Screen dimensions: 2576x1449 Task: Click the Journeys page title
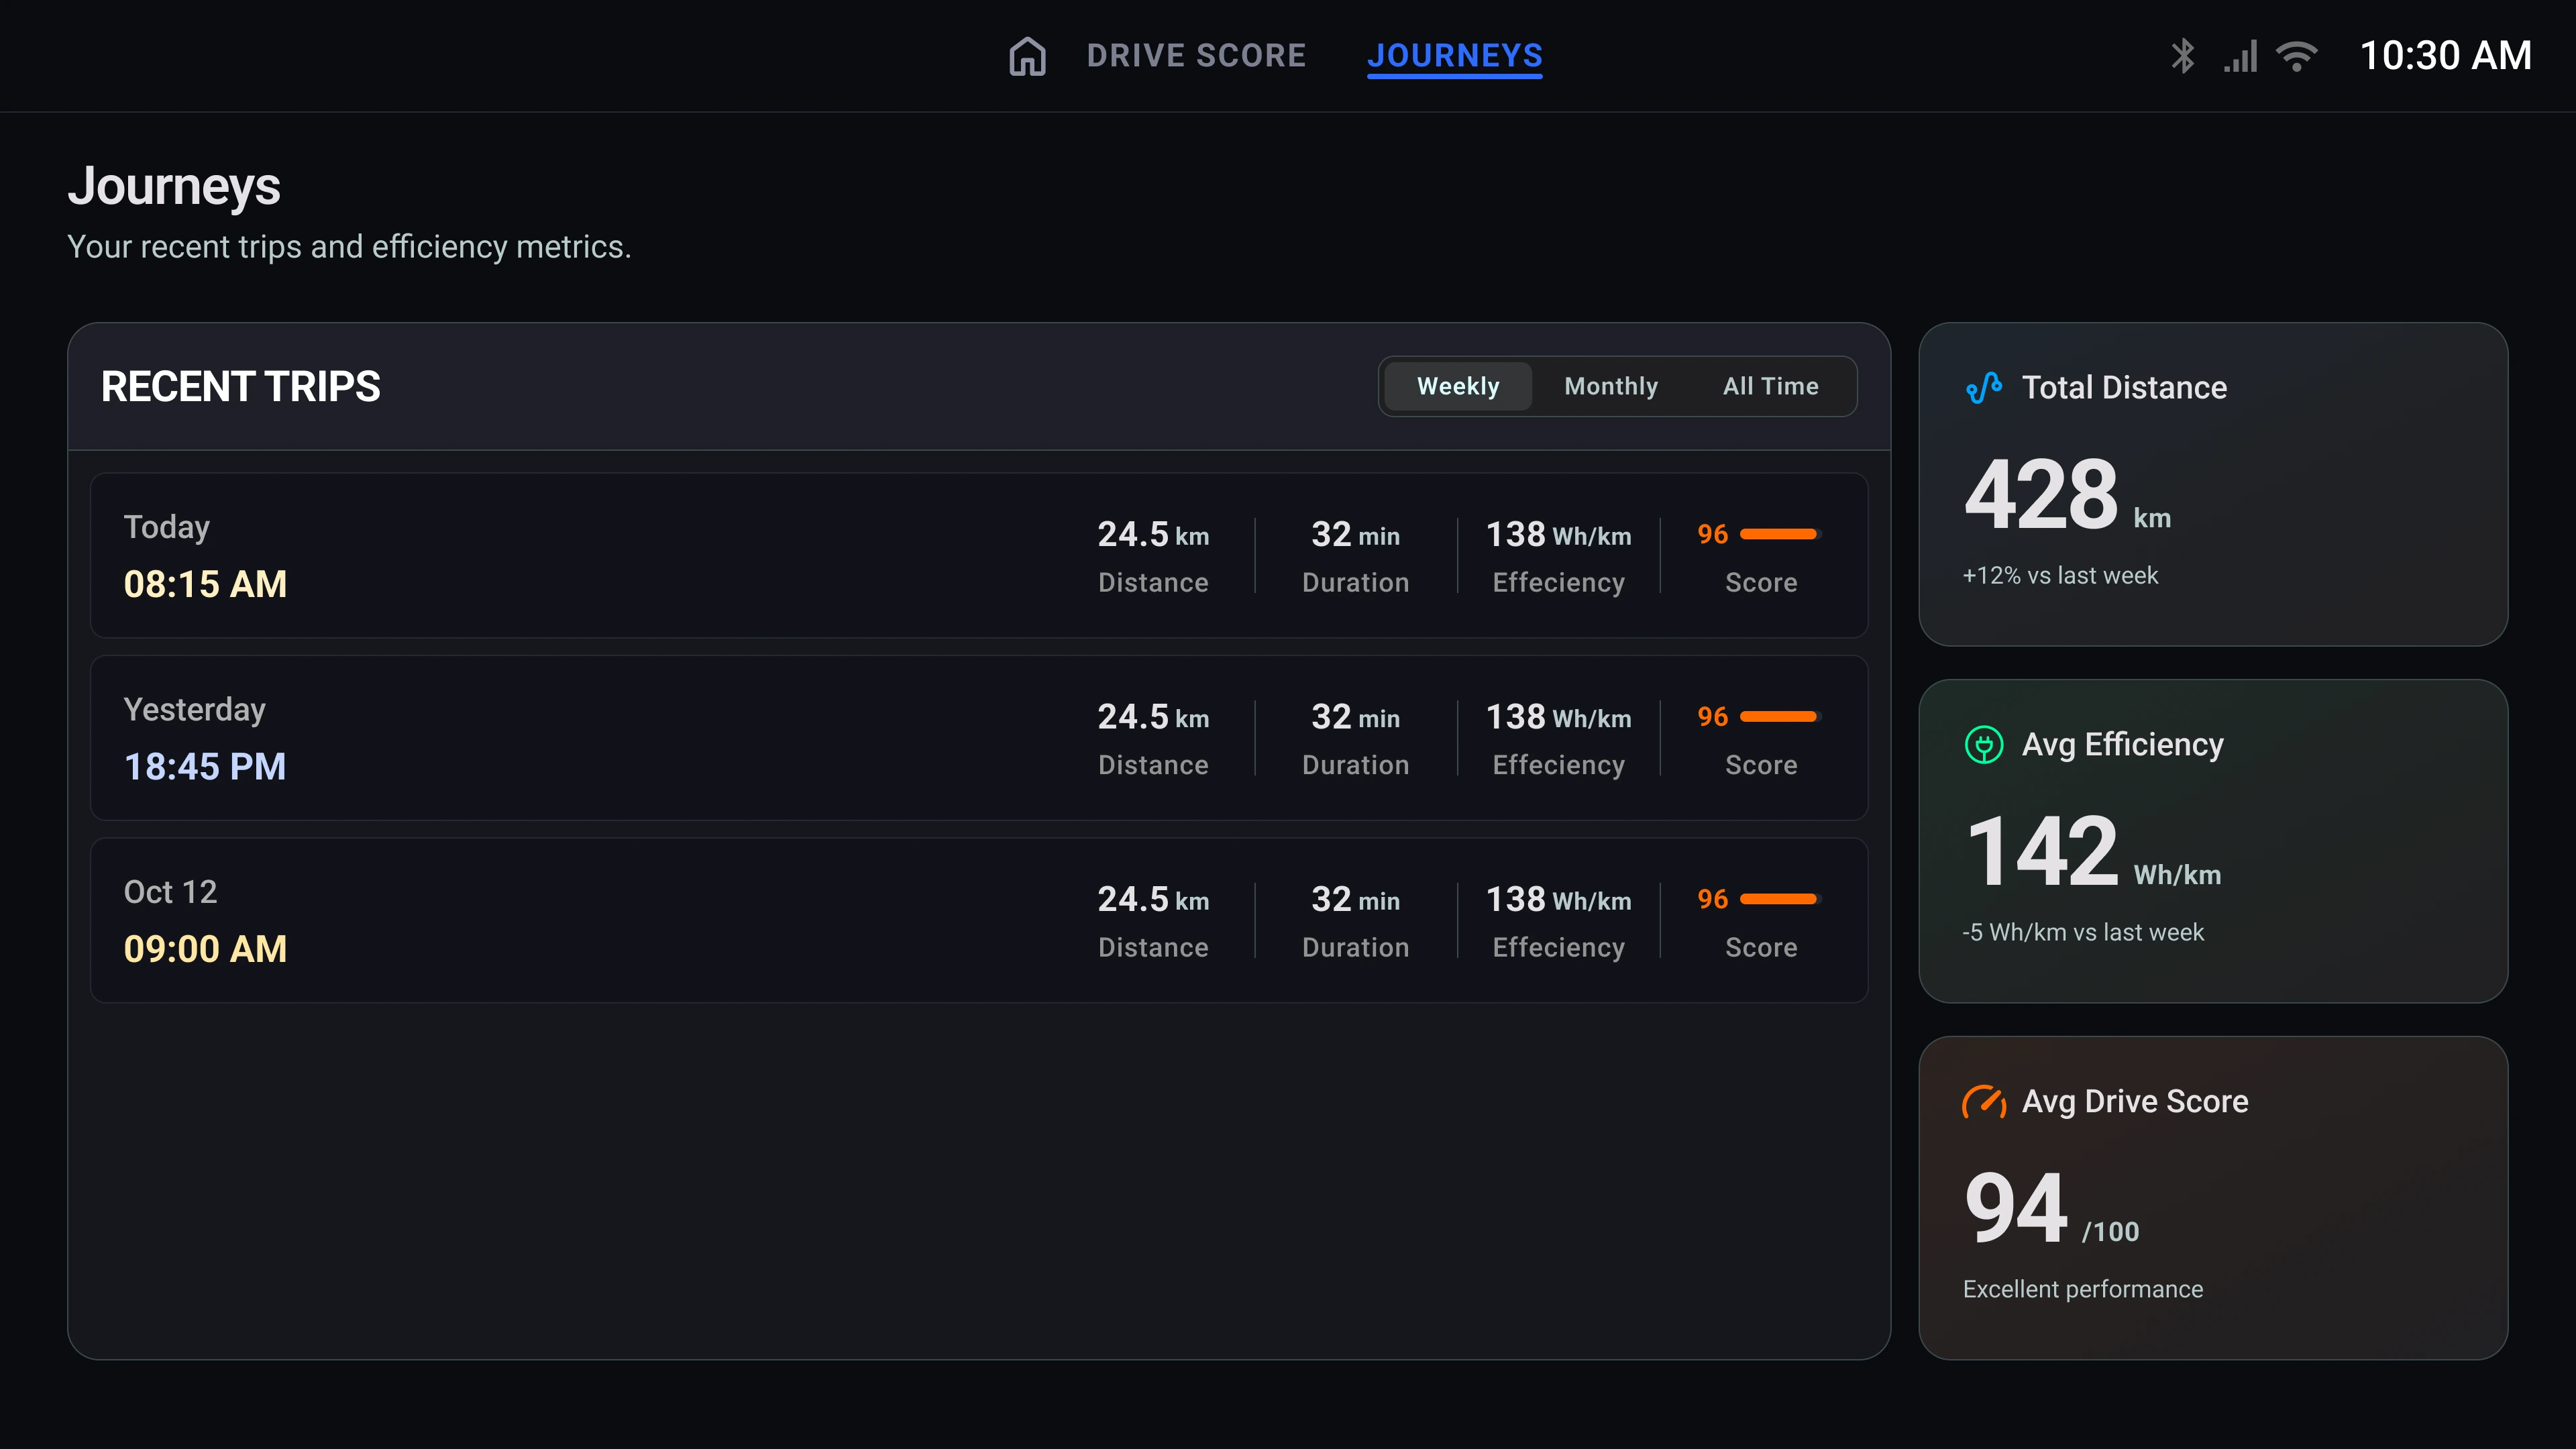(x=174, y=187)
